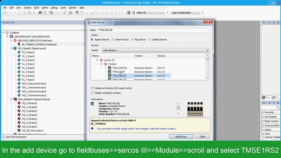The width and height of the screenshot is (281, 158).
Task: Click the DI_3 input icon
Action: pyautogui.click(x=19, y=64)
